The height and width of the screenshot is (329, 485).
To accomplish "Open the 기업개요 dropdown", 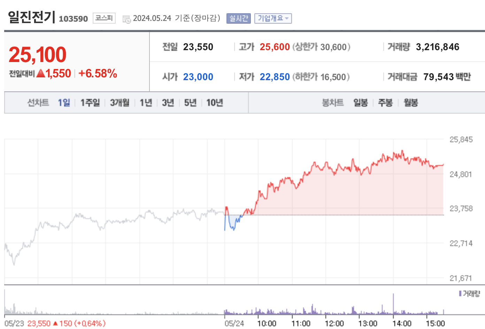I will [x=273, y=18].
